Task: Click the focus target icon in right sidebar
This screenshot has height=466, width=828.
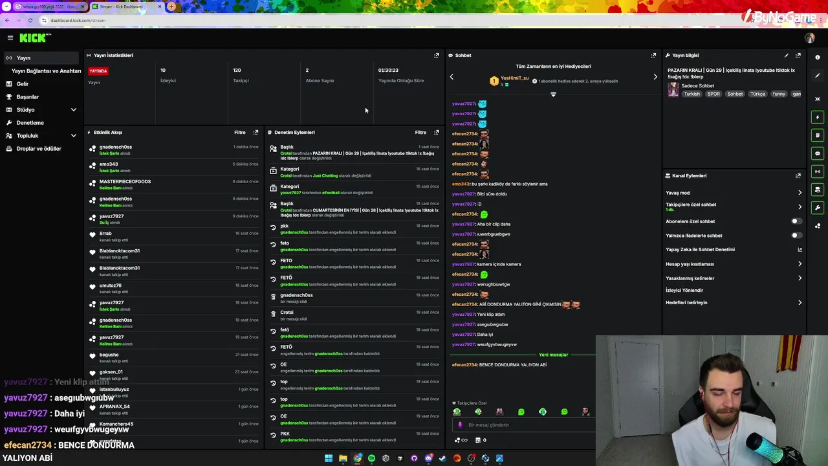Action: [x=818, y=99]
